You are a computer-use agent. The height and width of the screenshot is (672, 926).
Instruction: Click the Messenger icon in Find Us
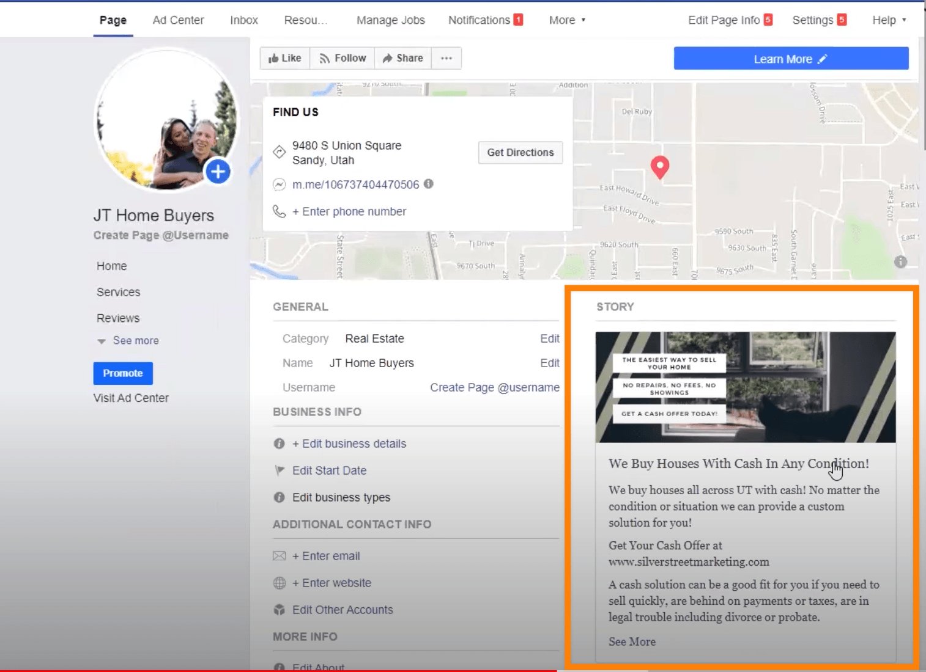(279, 184)
